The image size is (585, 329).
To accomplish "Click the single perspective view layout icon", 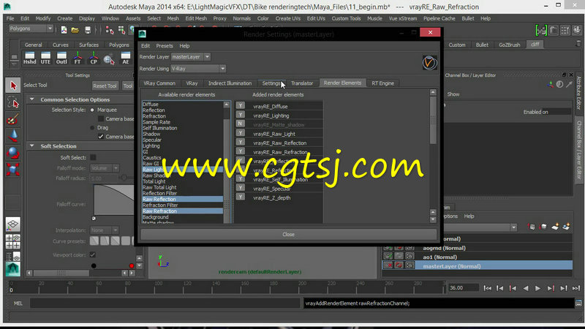I will click(x=12, y=224).
